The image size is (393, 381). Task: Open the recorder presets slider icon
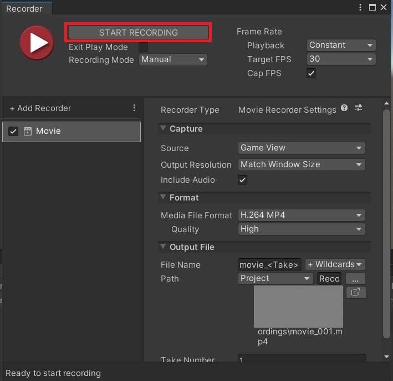pyautogui.click(x=359, y=108)
